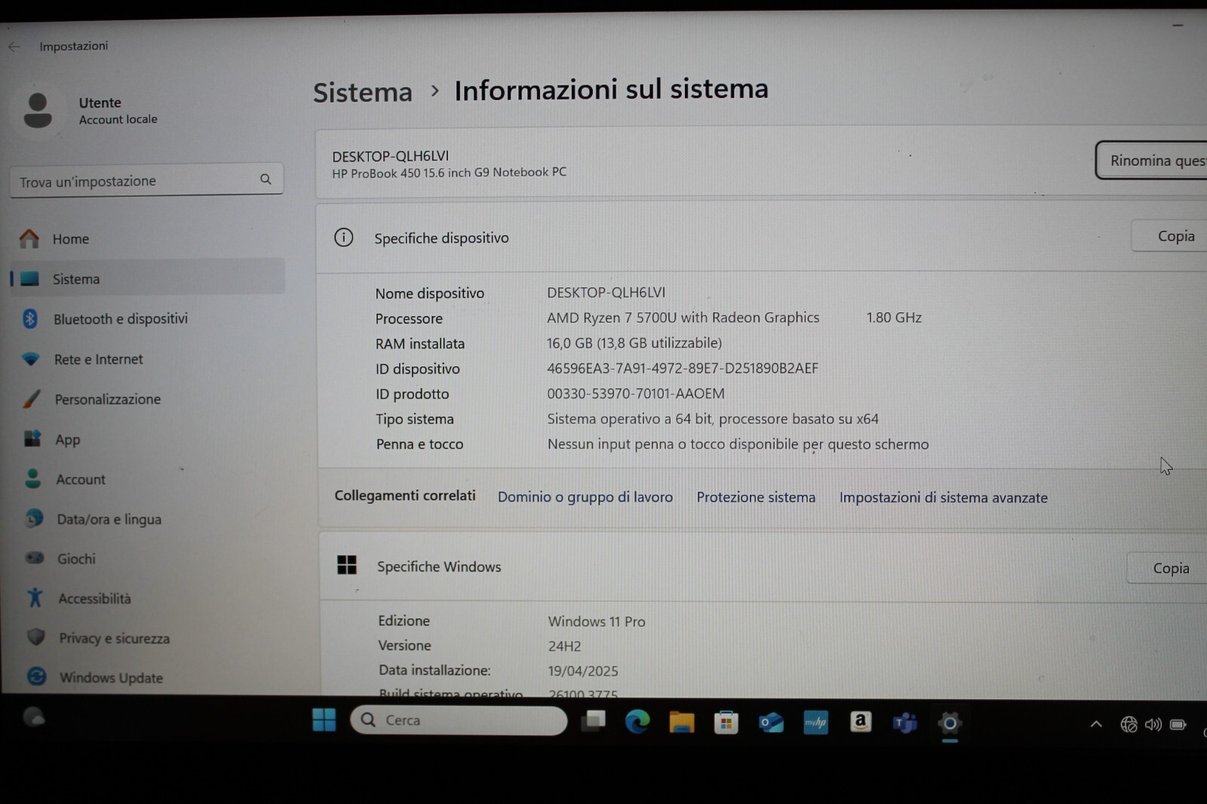The height and width of the screenshot is (804, 1207).
Task: Select the RAM value 16,0 GB
Action: coord(570,343)
